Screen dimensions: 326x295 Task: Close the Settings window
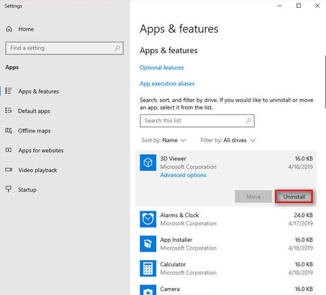pos(317,6)
